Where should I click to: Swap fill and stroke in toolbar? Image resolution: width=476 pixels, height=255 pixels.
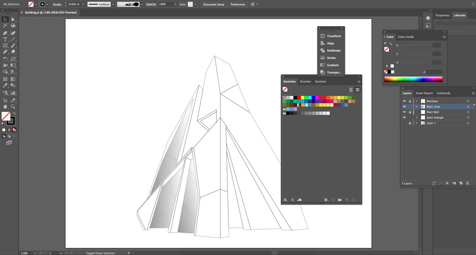(14, 113)
